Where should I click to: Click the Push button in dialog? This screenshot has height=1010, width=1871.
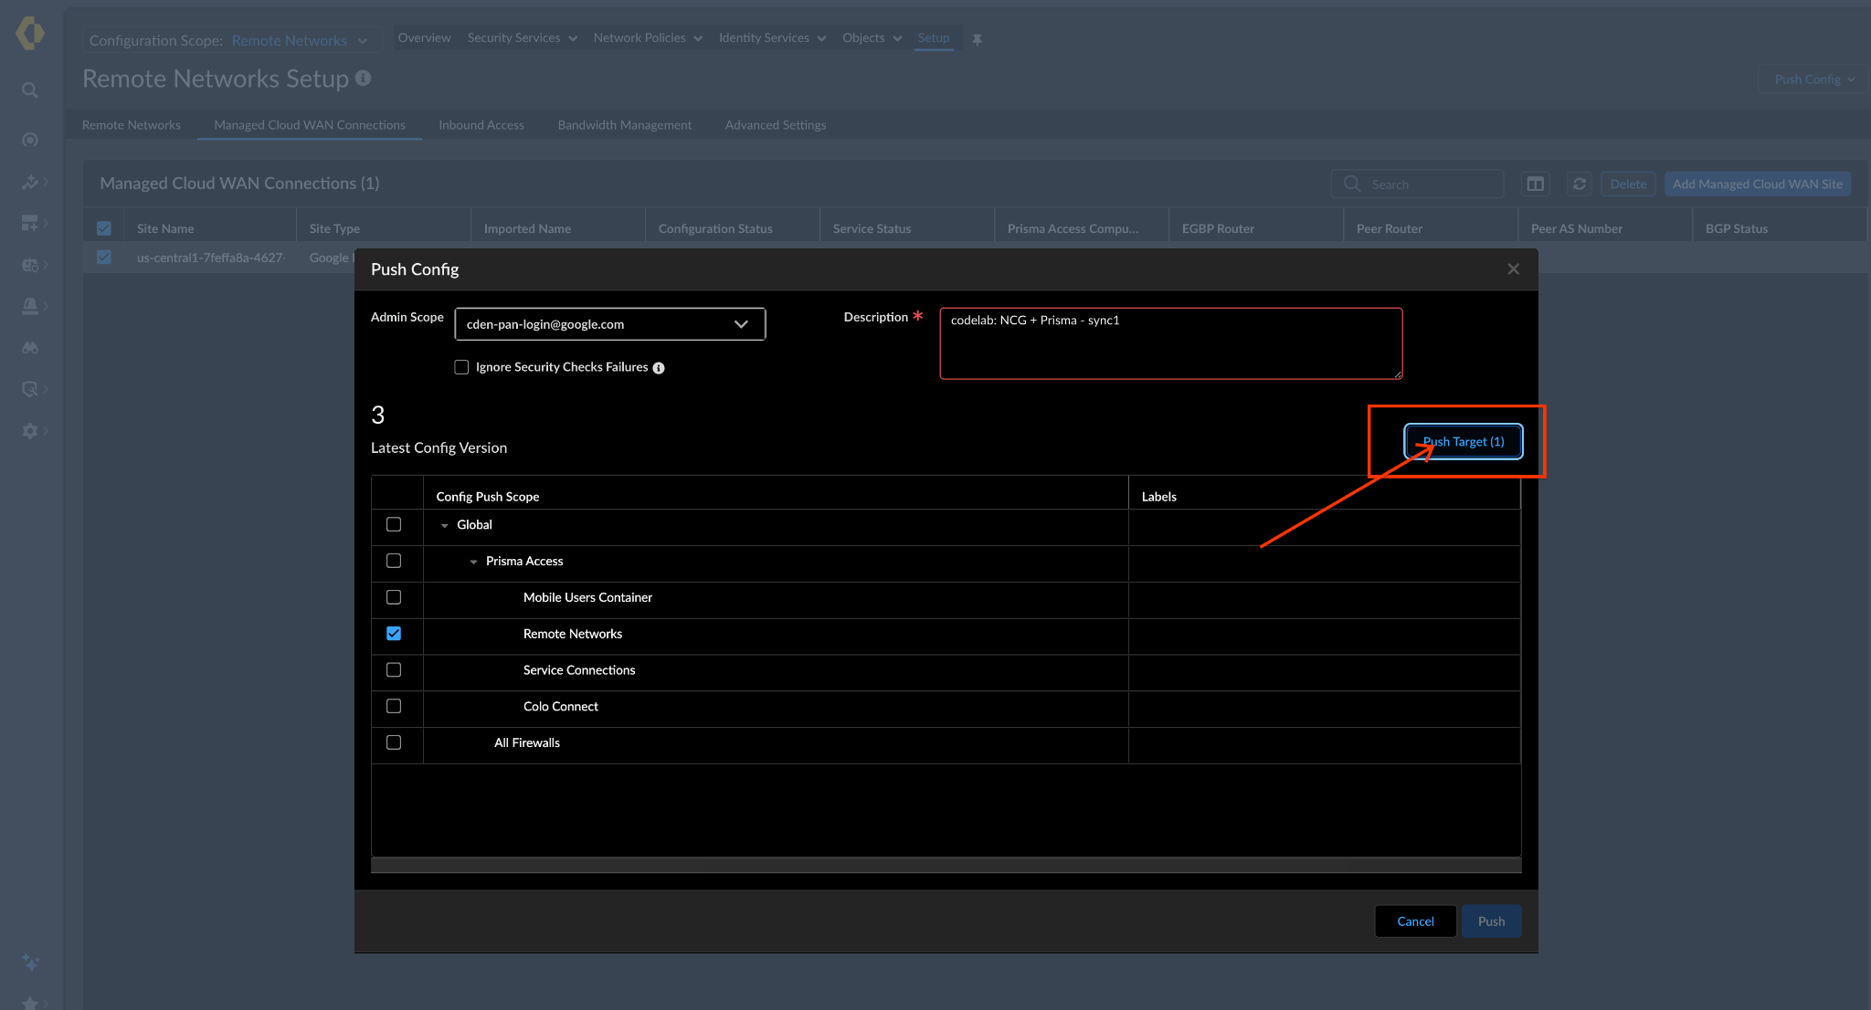1491,921
